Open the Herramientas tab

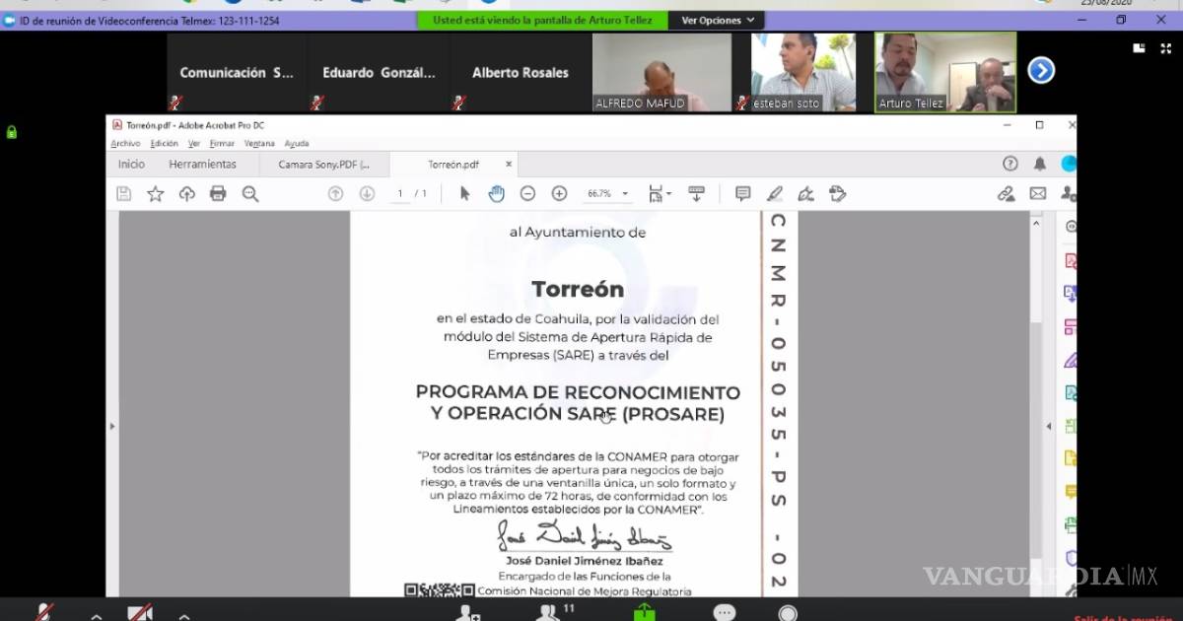(202, 165)
